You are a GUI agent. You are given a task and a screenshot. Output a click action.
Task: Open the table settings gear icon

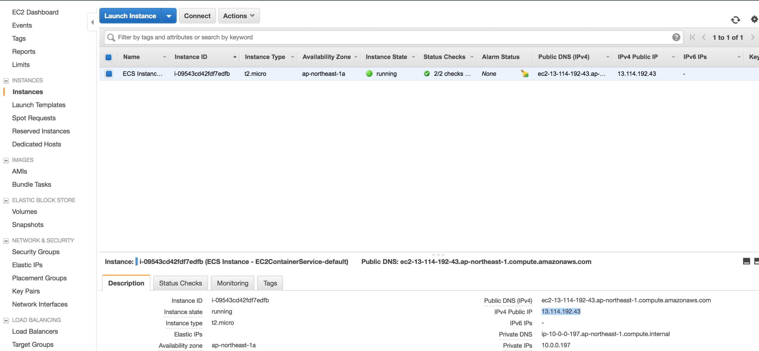[754, 19]
